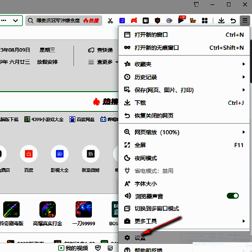Viewport: 252px width, 252px height.
Task: Open 设置 from the menu
Action: tap(184, 238)
